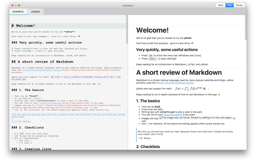Click the rendered math formula in preview
The image size is (256, 160).
(191, 89)
